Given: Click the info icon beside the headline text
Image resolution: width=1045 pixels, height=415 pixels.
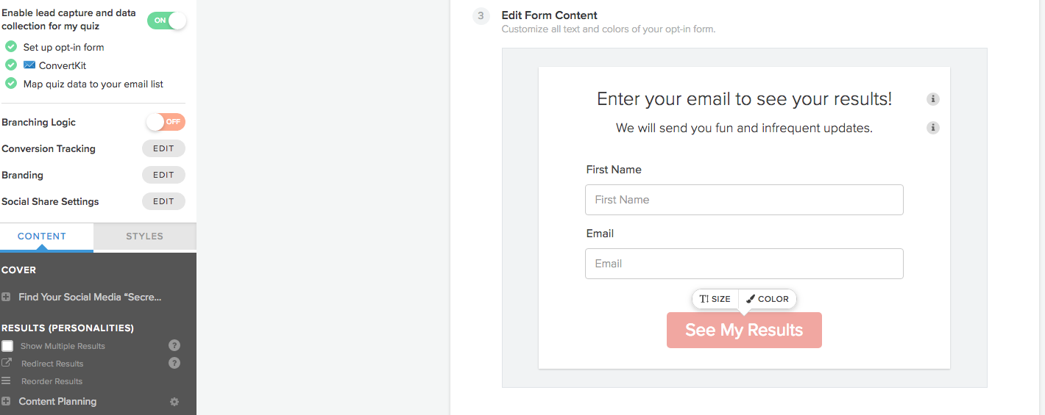Looking at the screenshot, I should click(x=933, y=99).
